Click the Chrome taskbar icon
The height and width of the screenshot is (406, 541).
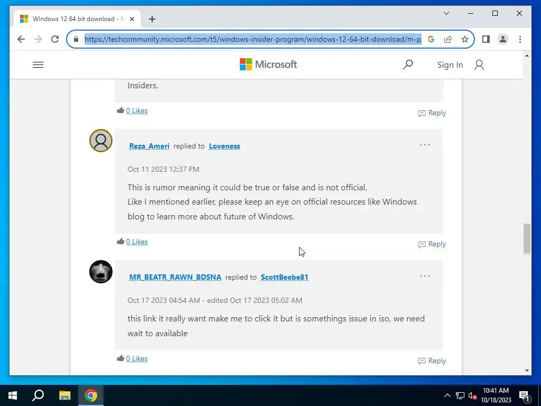coord(91,395)
